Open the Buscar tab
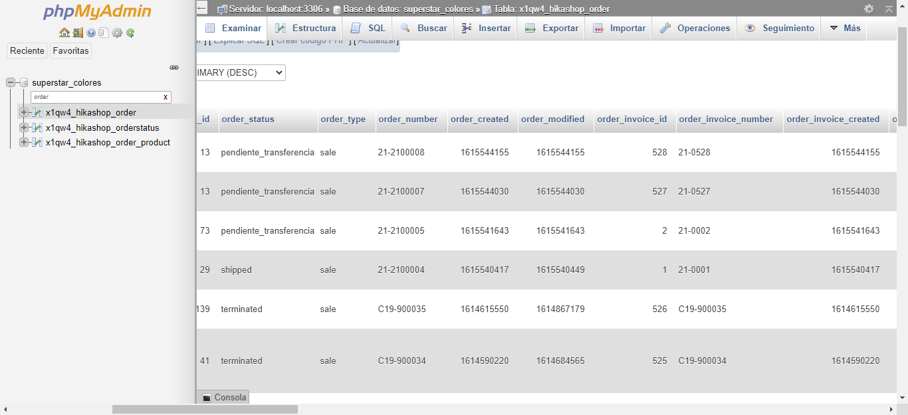The width and height of the screenshot is (908, 415). click(x=423, y=28)
